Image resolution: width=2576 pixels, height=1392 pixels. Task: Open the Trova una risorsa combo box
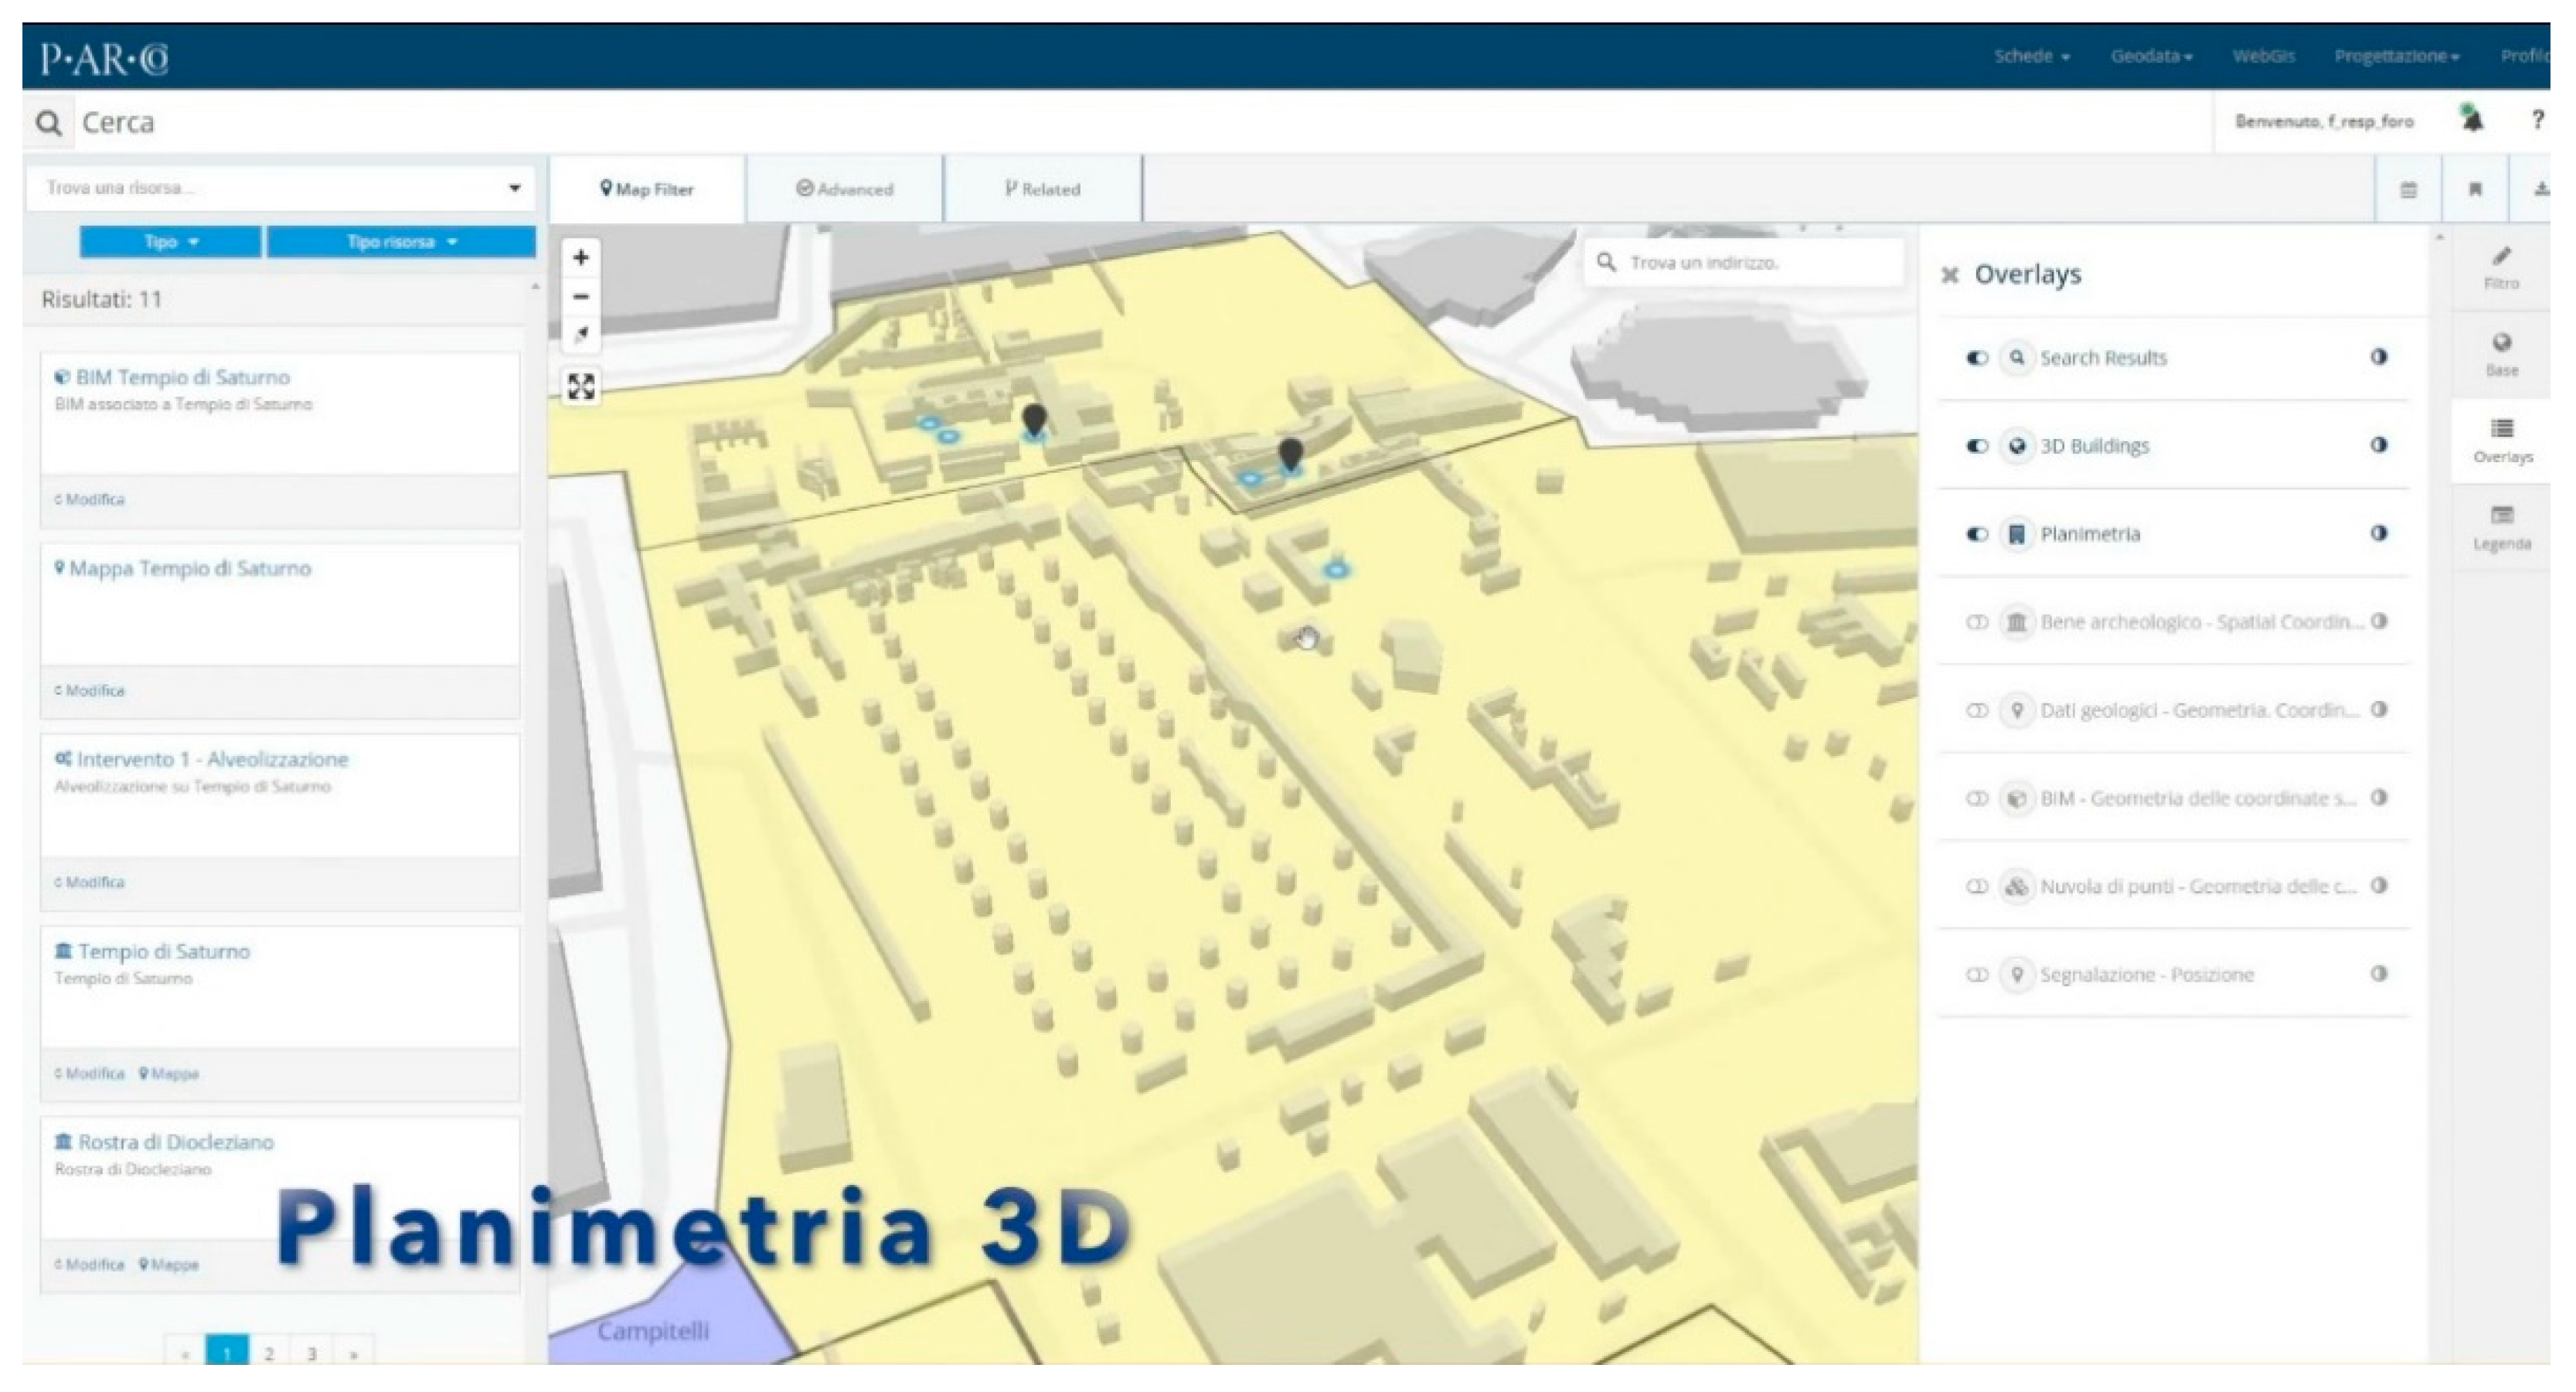[x=280, y=188]
